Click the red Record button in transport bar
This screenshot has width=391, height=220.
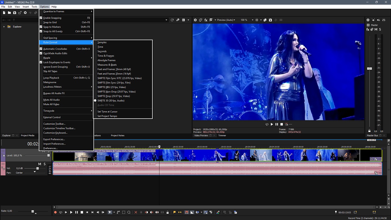[55, 212]
